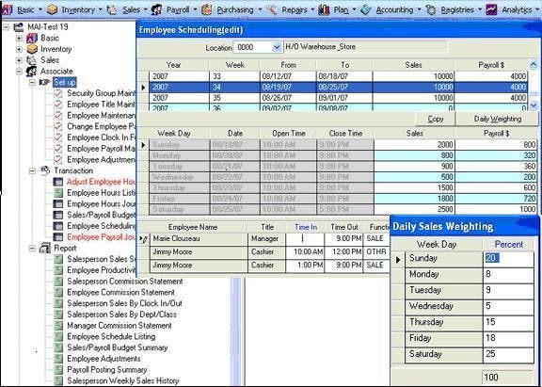Open Salesperson Sales By Clock In/Out report

point(124,303)
